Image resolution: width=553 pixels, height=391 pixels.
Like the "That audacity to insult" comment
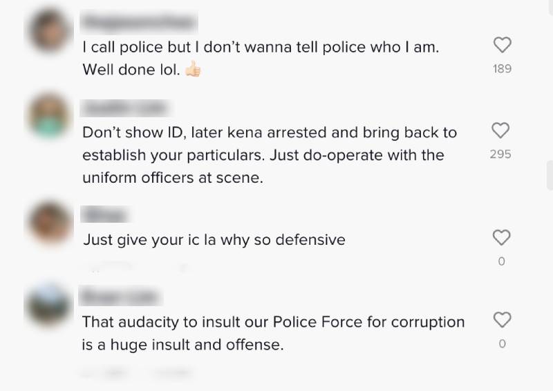(x=502, y=320)
